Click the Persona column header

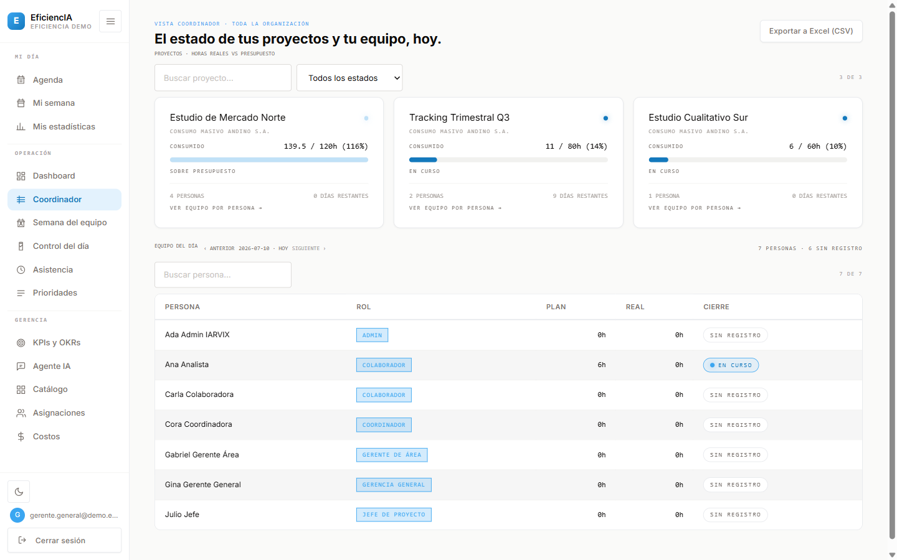click(183, 307)
